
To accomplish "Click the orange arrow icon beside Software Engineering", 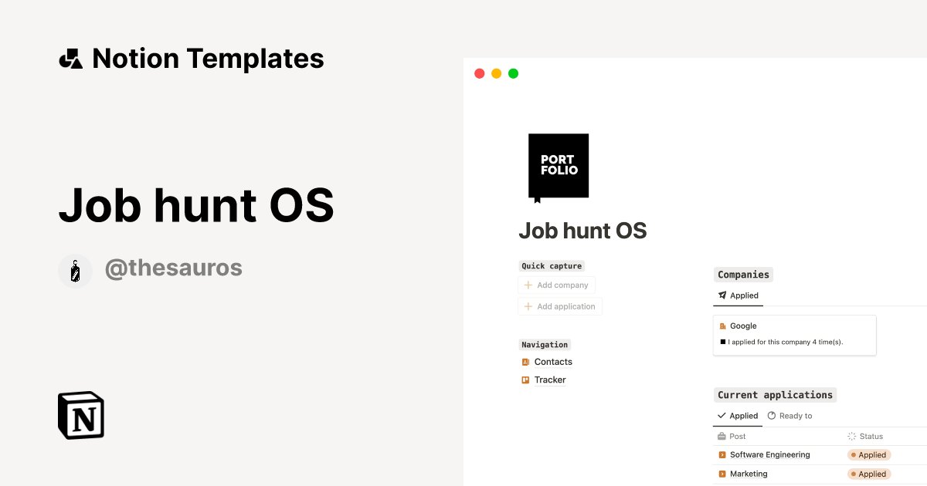I will click(723, 454).
